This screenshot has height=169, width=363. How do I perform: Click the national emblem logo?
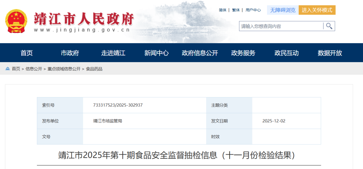click(x=16, y=21)
